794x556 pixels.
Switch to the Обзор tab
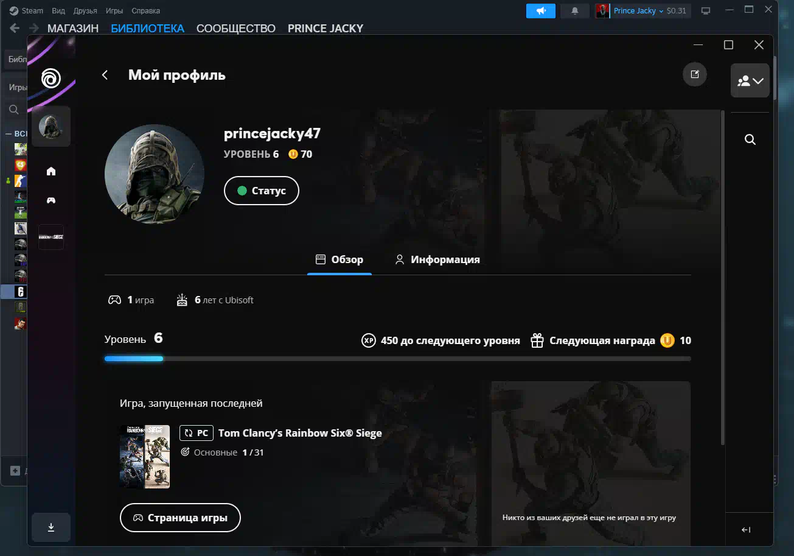(x=340, y=259)
